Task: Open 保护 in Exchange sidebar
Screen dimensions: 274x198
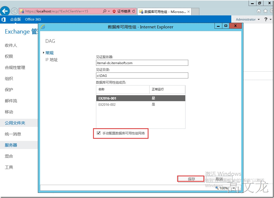Action: (x=9, y=90)
